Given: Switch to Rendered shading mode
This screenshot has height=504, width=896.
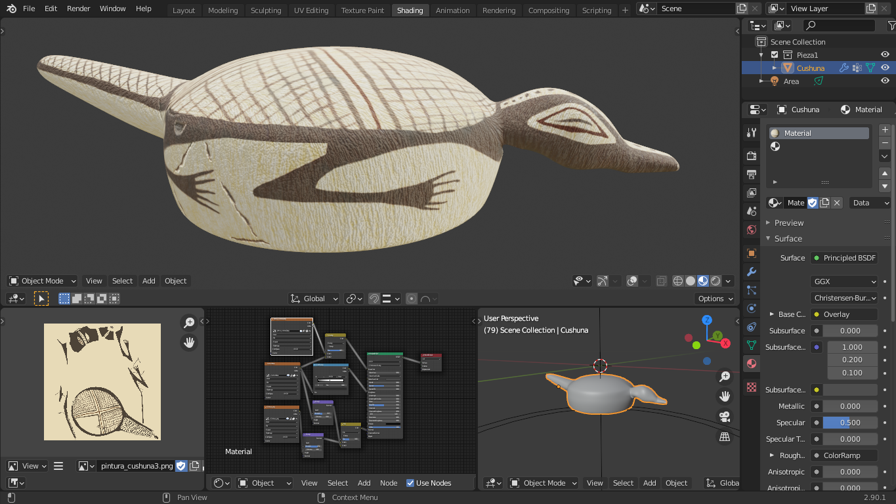Looking at the screenshot, I should 715,281.
